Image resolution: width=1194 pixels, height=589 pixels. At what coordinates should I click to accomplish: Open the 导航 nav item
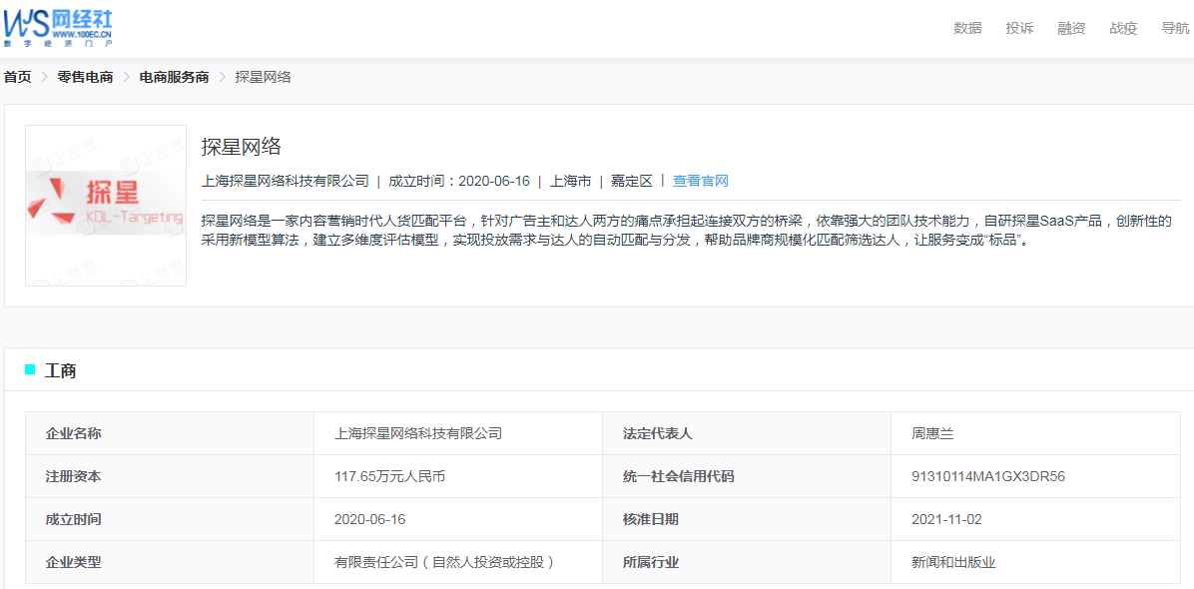1175,28
